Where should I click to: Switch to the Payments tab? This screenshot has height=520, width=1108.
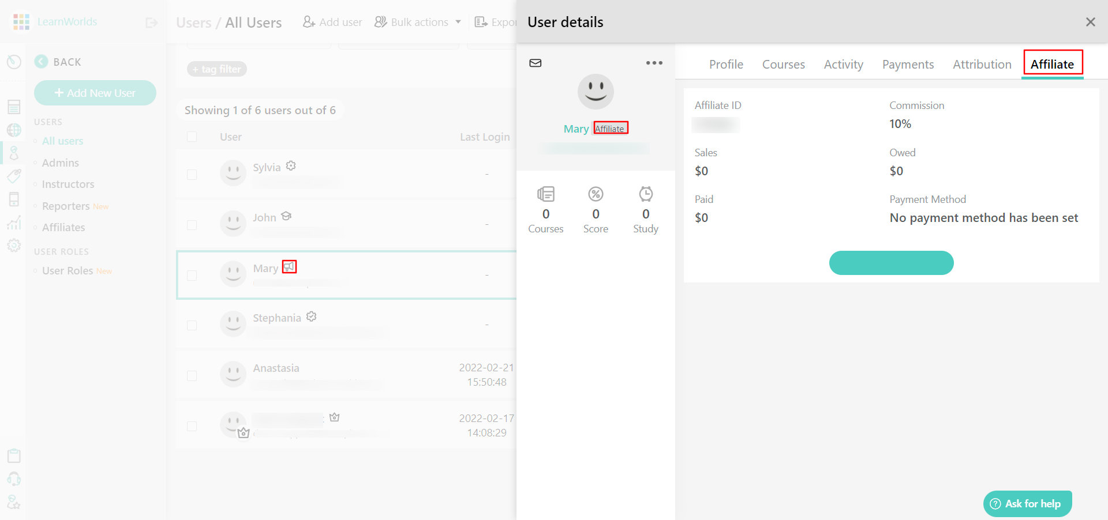[908, 65]
